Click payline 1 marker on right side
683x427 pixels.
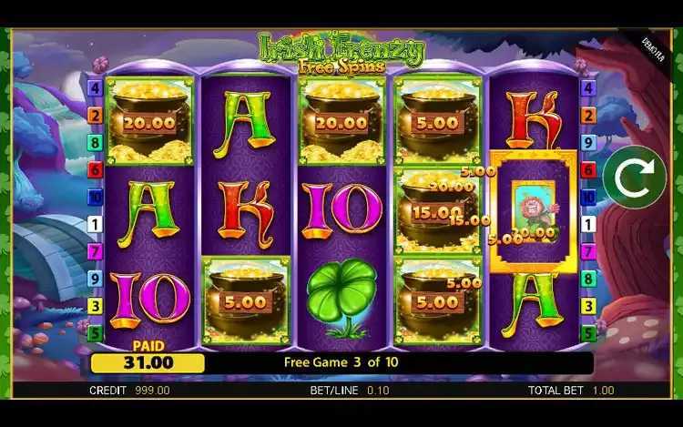[x=588, y=225]
